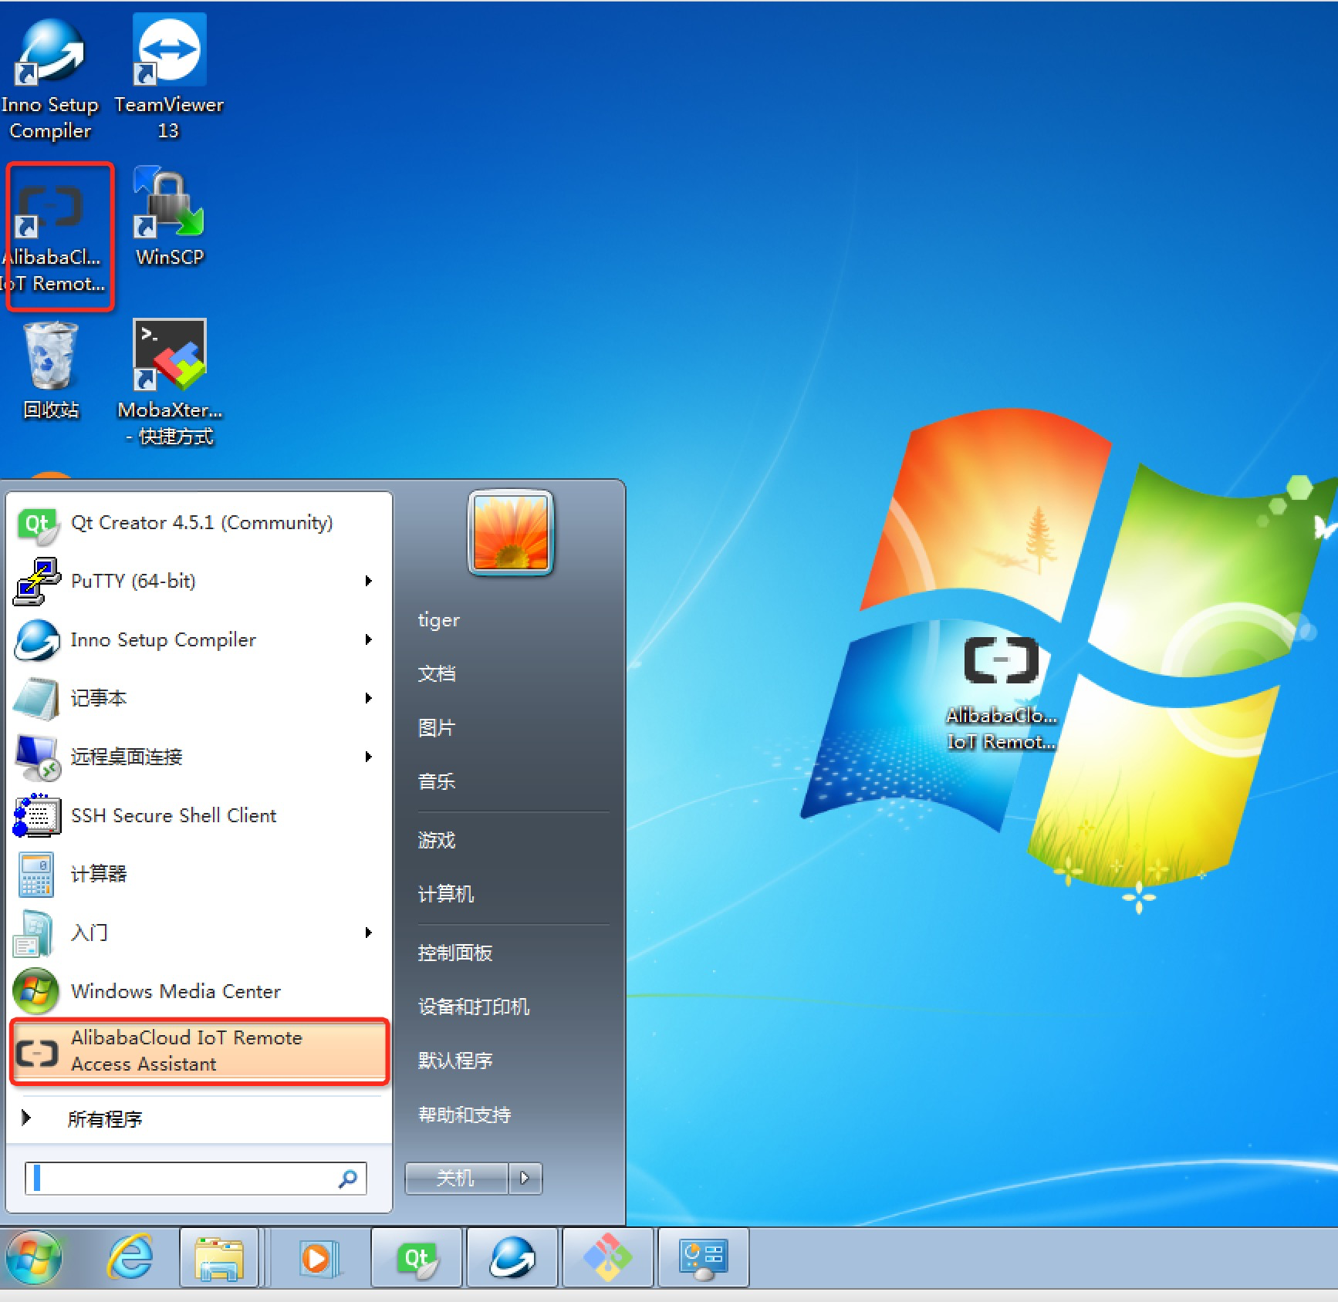Open shutdown options arrow next to 关机
1338x1302 pixels.
525,1178
